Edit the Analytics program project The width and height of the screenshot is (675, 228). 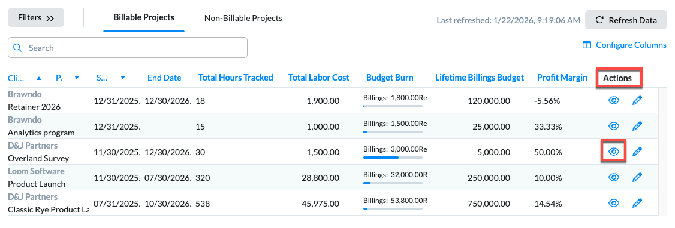point(637,126)
